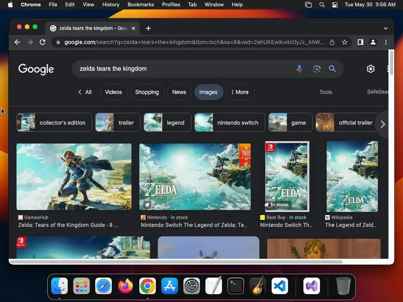Open the Window menu
Viewport: 403px width, 302px height.
214,4
